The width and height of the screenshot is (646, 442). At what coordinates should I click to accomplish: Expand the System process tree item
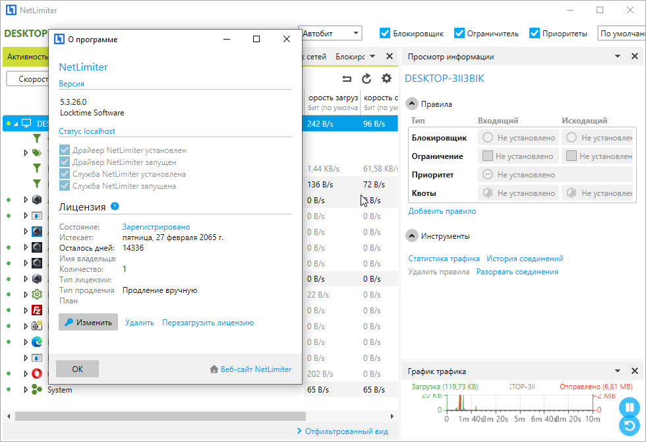coord(26,390)
